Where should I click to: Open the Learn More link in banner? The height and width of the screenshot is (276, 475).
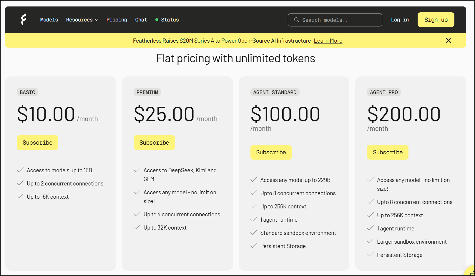328,41
